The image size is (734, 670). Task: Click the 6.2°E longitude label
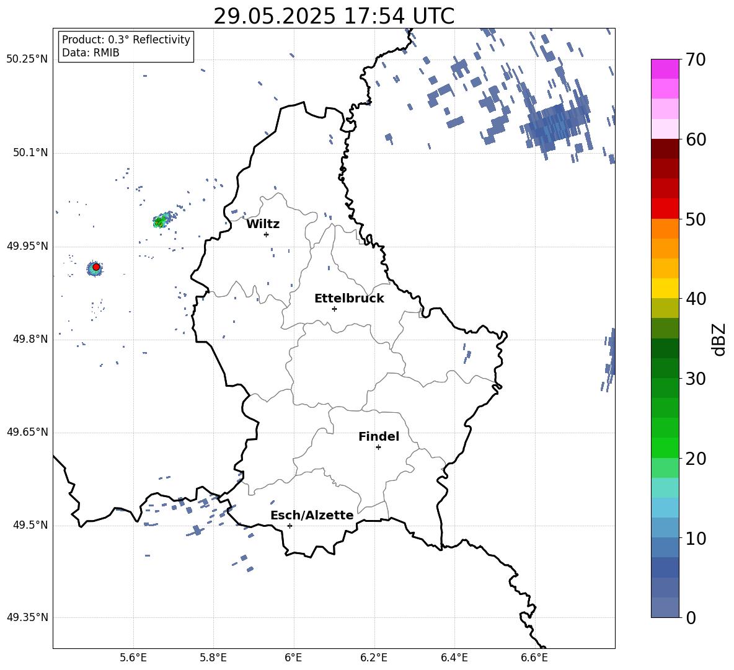(374, 658)
